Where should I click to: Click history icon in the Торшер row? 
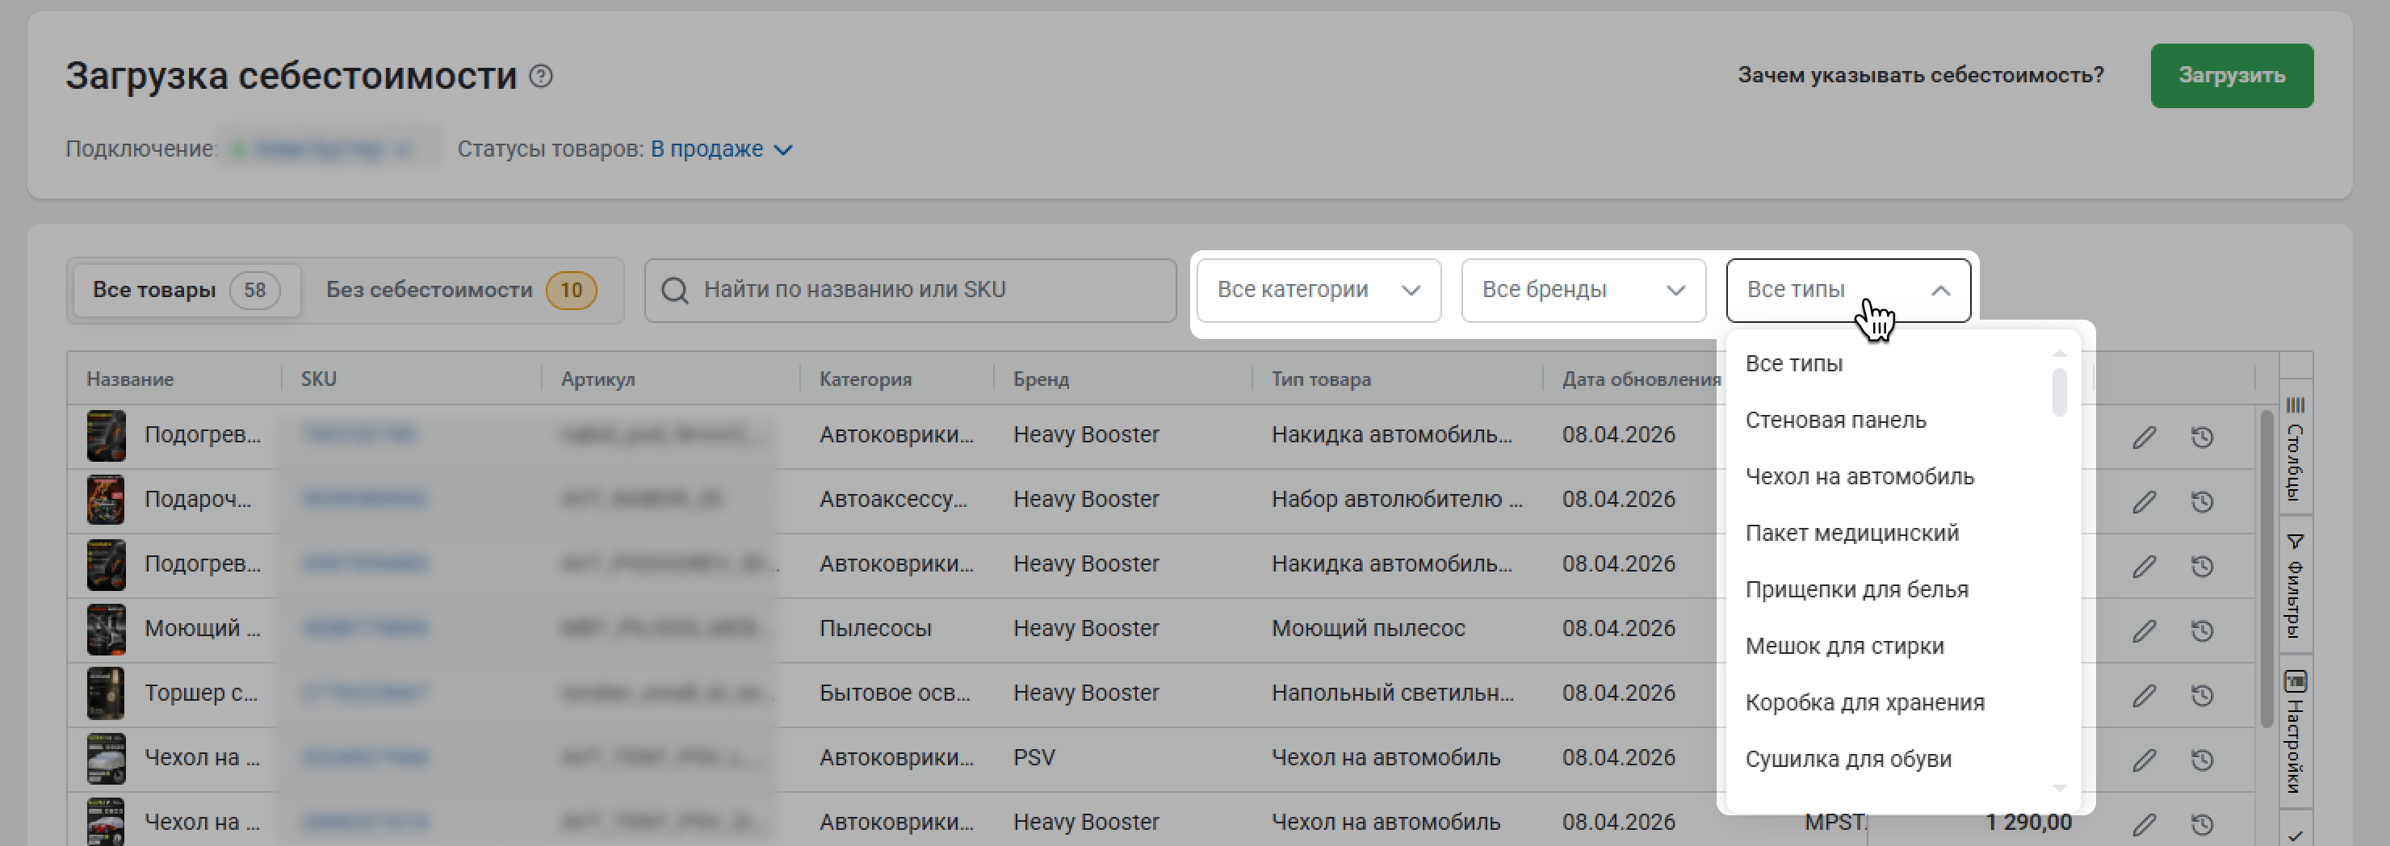pos(2202,696)
